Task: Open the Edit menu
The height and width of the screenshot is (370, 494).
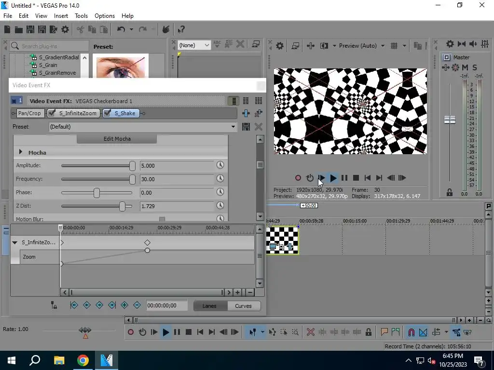Action: [x=24, y=16]
